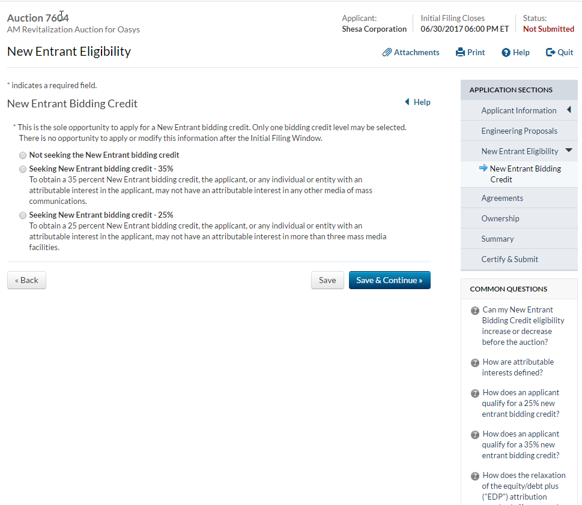Expand the Applicant Information section arrow
The height and width of the screenshot is (505, 582).
click(569, 110)
